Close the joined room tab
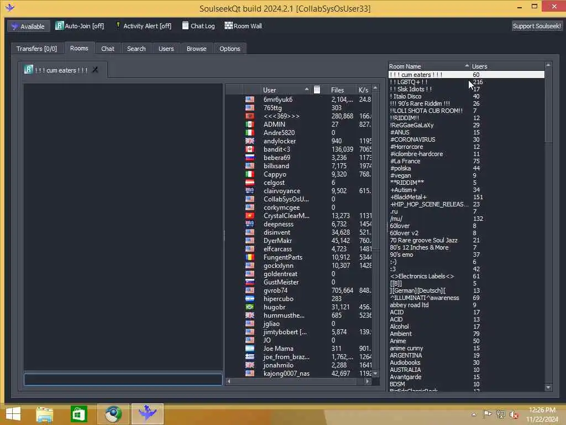 (x=95, y=70)
